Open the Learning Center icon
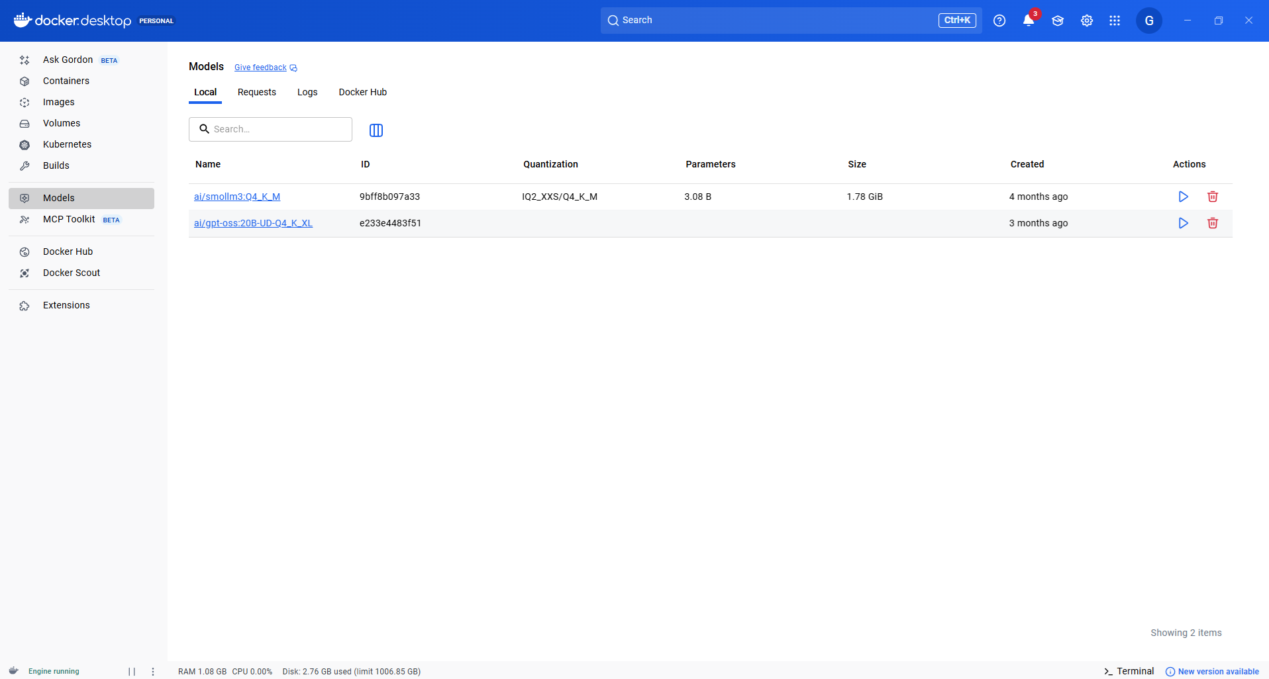1269x679 pixels. click(1058, 21)
